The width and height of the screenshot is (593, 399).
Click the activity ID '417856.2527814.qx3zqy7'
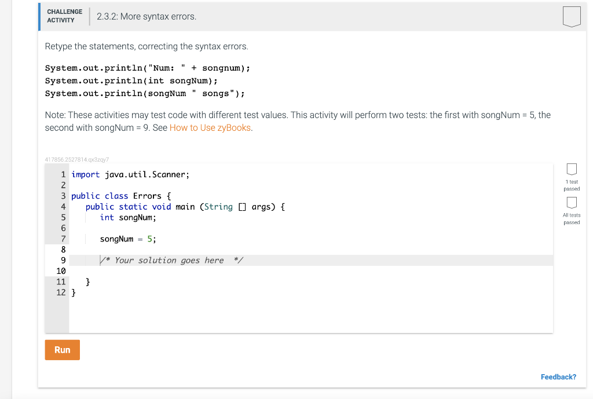tap(77, 160)
